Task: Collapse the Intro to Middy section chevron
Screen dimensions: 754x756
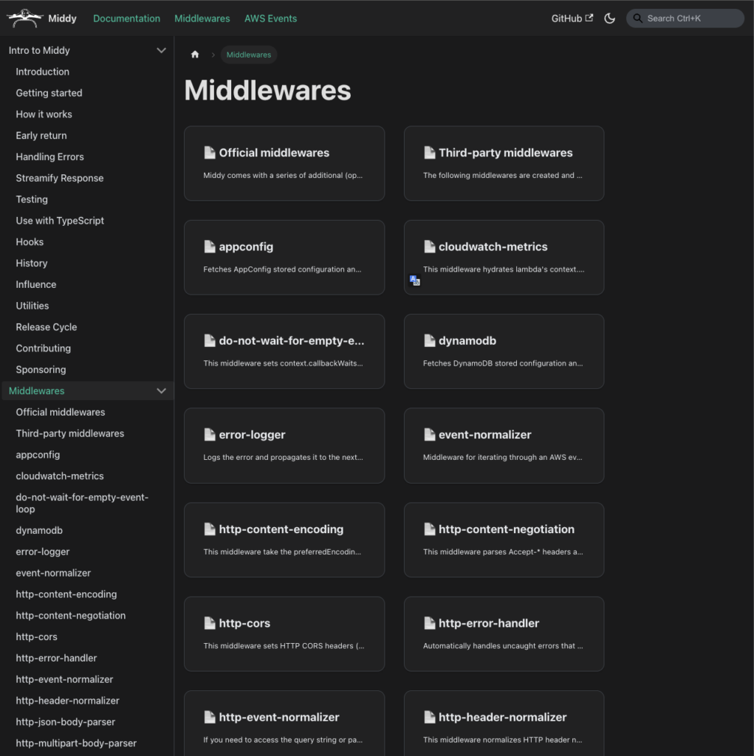Action: click(161, 50)
